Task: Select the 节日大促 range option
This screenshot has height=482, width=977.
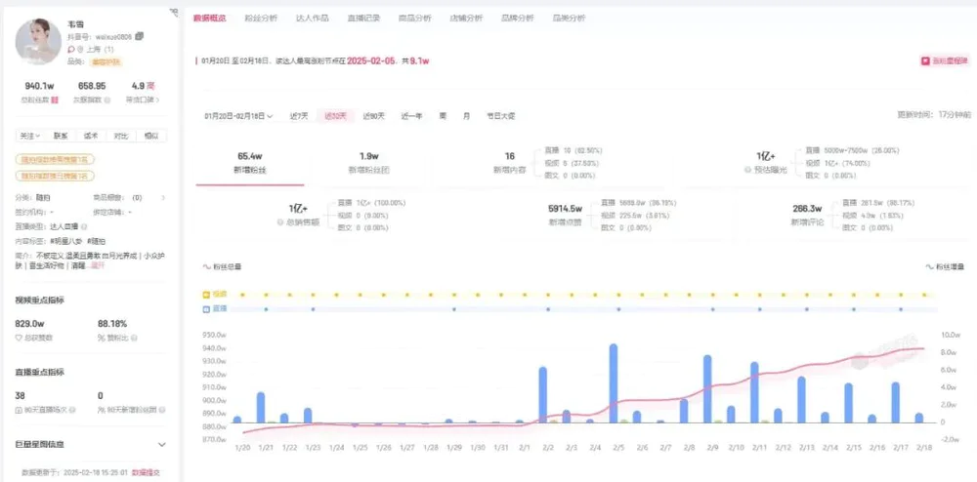Action: [x=501, y=116]
